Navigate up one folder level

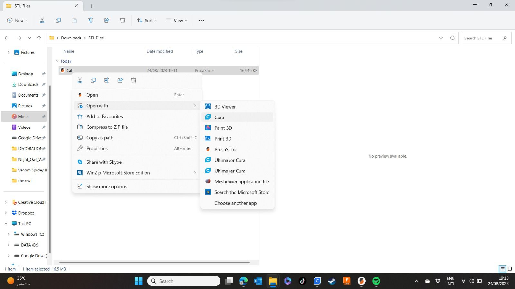pos(39,38)
